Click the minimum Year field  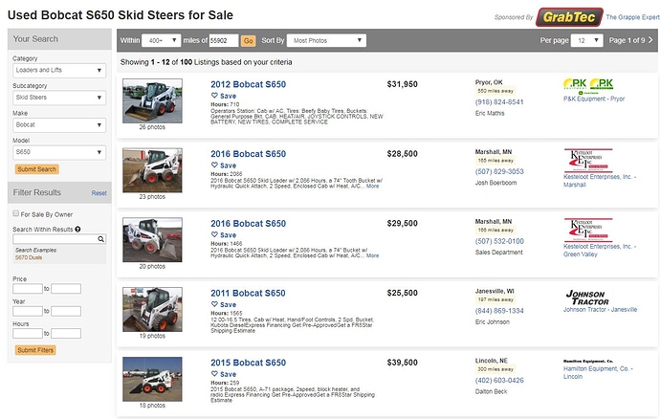pos(28,311)
